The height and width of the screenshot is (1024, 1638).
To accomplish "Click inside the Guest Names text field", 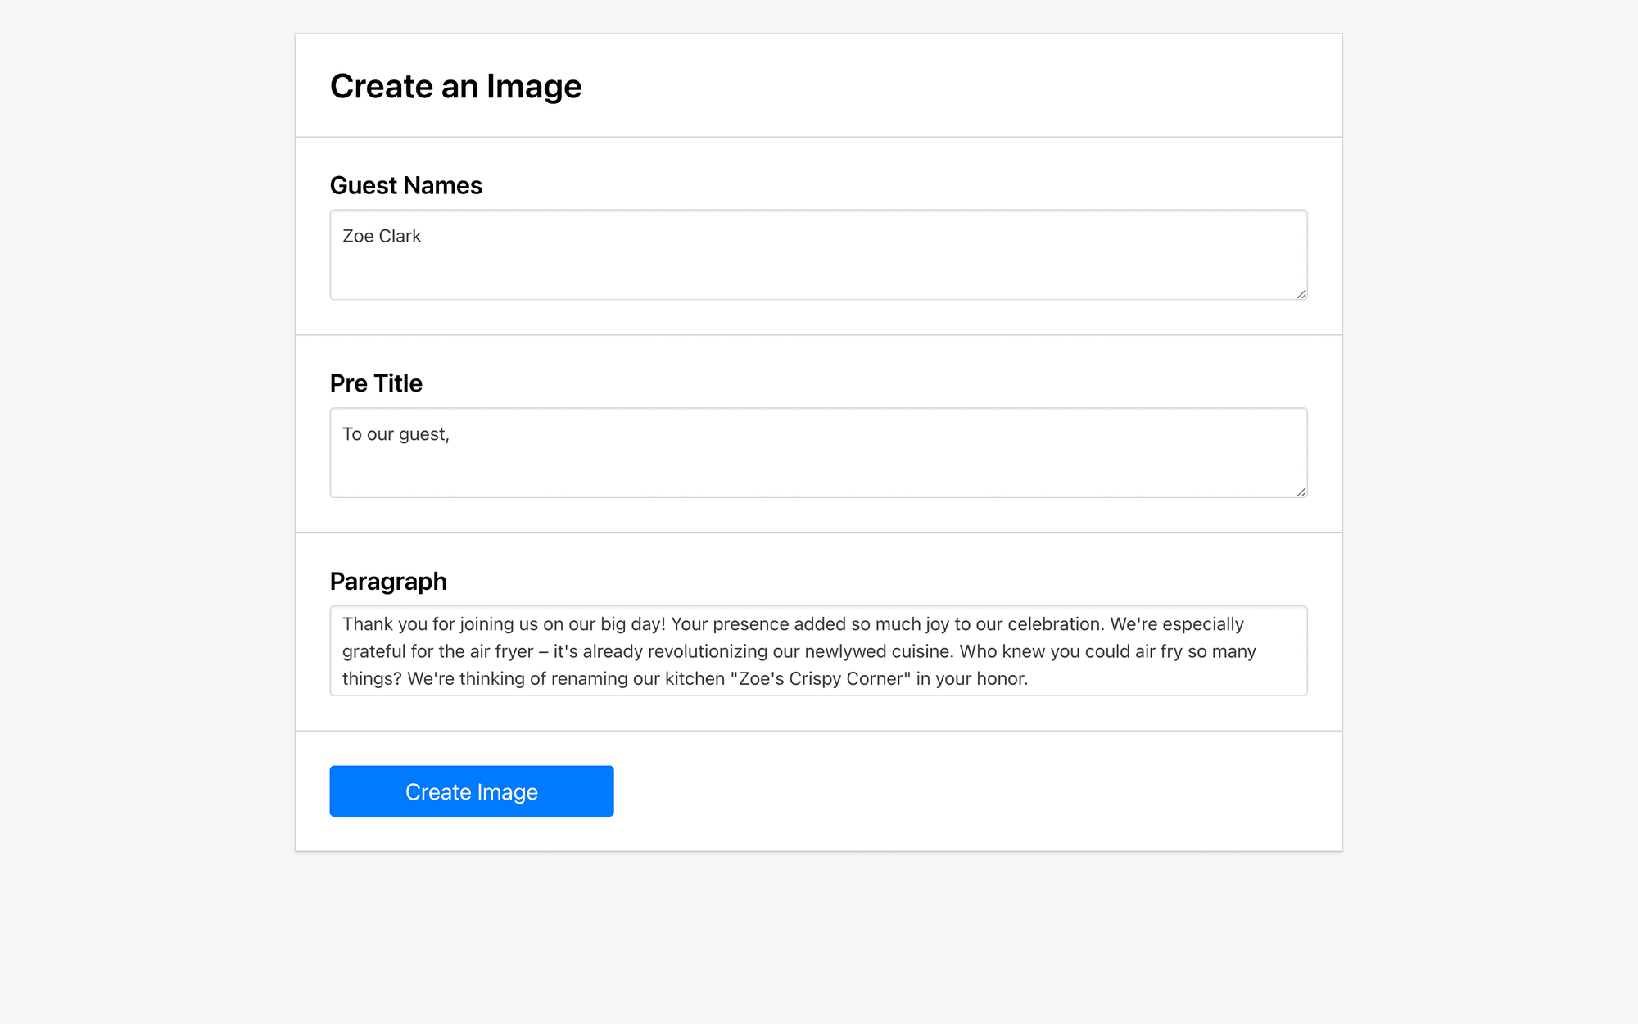I will [819, 254].
